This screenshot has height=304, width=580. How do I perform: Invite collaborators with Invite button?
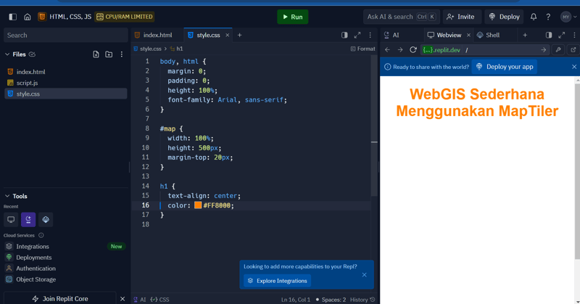pos(460,17)
